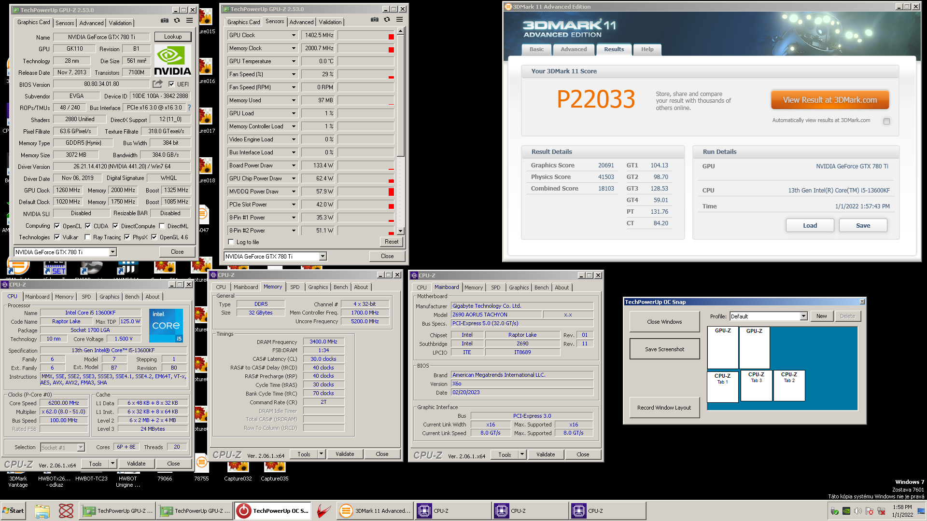Click the GPU name field in GPU-Z
Screen dimensions: 927x521
102,37
